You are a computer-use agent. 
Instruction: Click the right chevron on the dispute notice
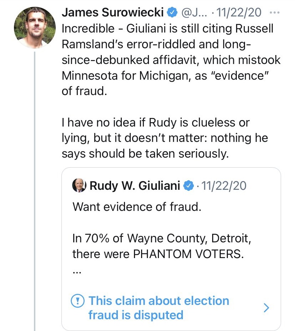click(x=266, y=308)
